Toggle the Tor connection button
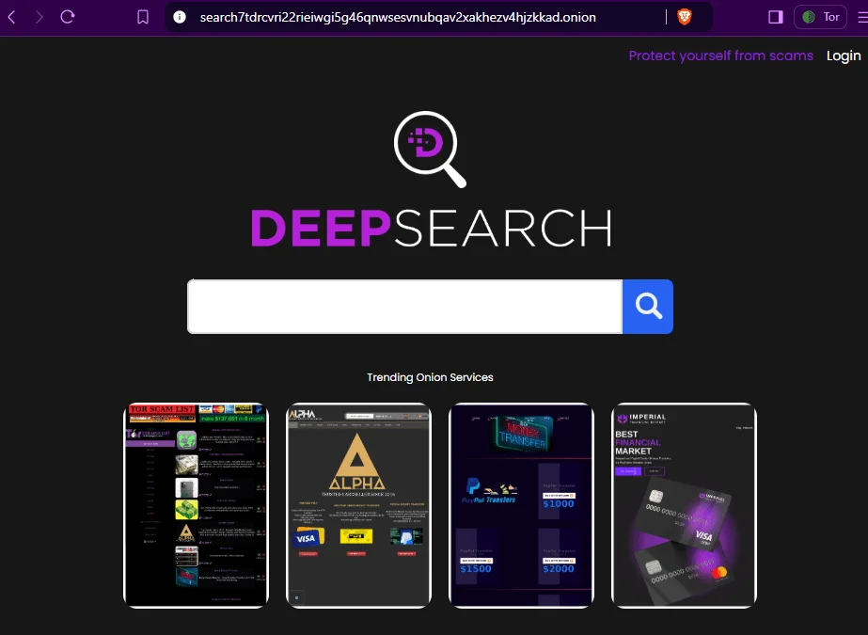Viewport: 868px width, 635px height. [x=819, y=16]
